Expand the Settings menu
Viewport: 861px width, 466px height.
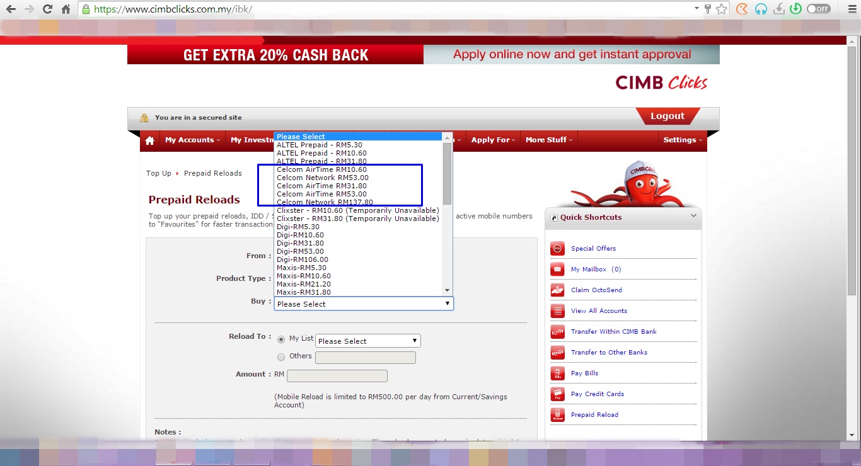tap(683, 140)
